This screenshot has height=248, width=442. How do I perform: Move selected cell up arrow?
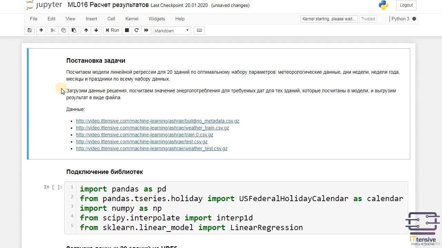pos(86,30)
